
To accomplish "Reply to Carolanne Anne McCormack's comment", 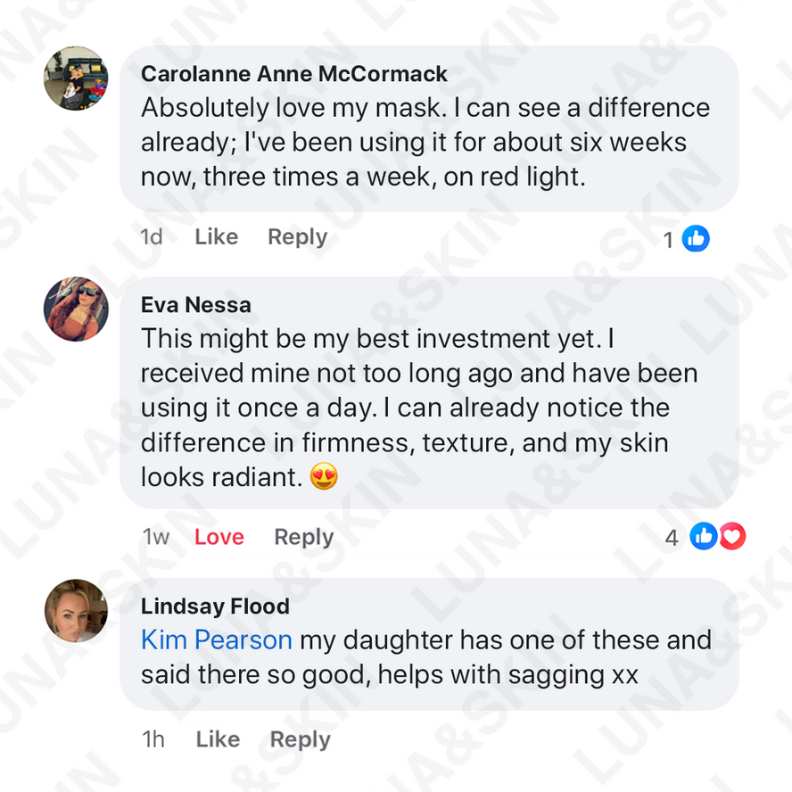I will point(297,237).
